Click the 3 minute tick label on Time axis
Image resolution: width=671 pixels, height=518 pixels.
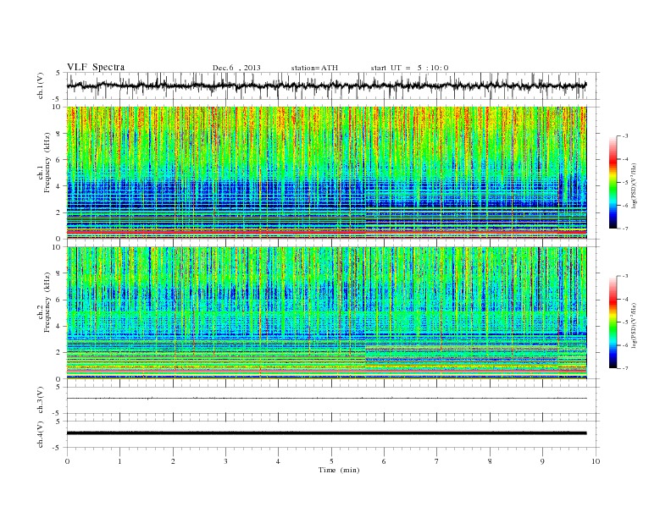point(225,461)
